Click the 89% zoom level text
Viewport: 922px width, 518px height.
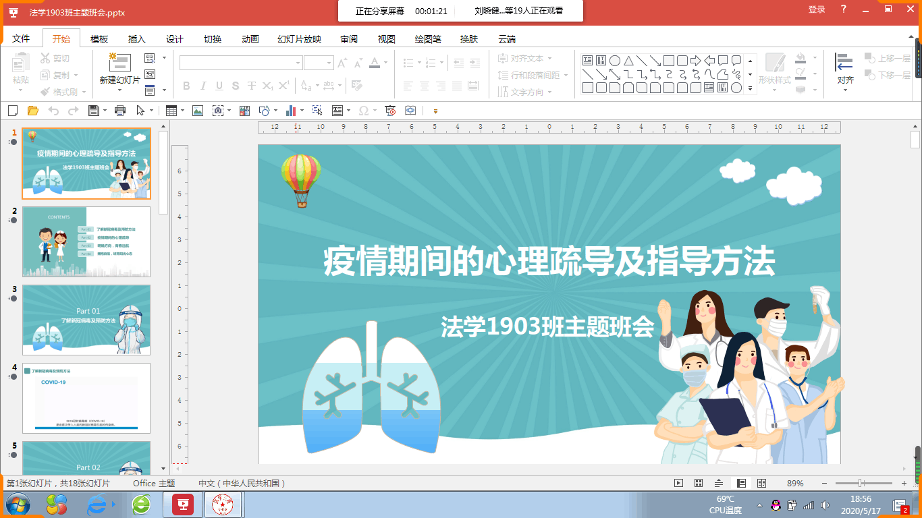click(x=795, y=484)
